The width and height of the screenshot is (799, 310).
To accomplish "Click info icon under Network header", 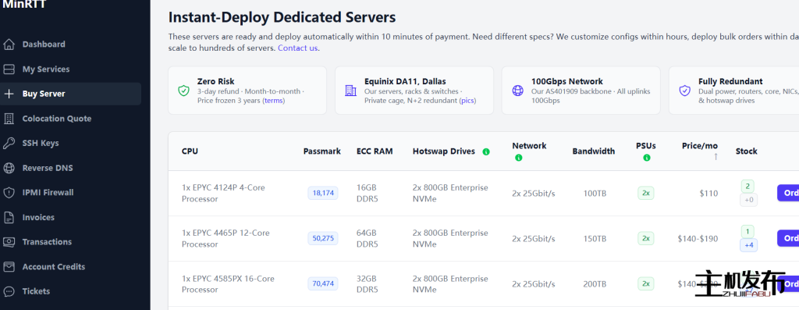I will point(519,158).
